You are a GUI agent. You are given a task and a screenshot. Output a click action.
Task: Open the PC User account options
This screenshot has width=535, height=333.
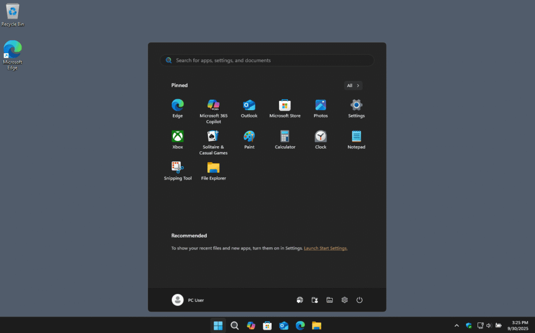pos(188,300)
